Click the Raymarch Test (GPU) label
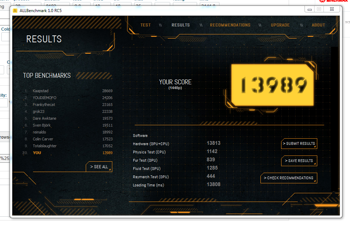 (x=151, y=177)
